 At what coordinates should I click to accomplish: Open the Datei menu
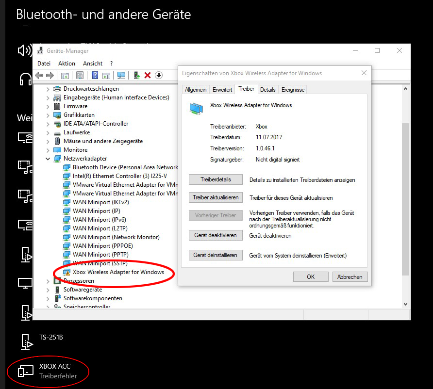44,64
